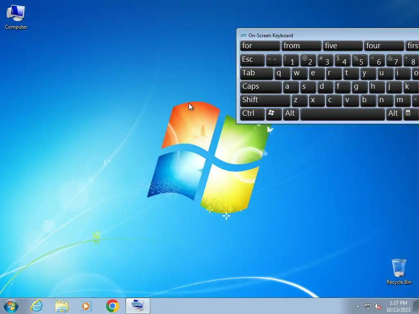Viewport: 419px width, 314px height.
Task: Open the Recycle Bin on desktop
Action: click(x=399, y=271)
